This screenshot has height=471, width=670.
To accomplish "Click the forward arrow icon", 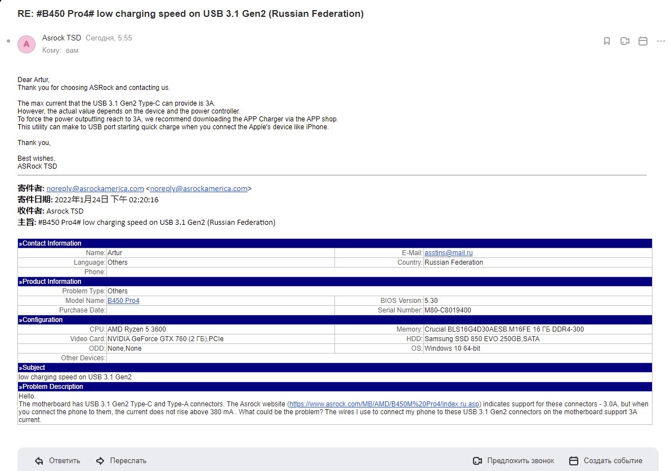I will [x=100, y=461].
